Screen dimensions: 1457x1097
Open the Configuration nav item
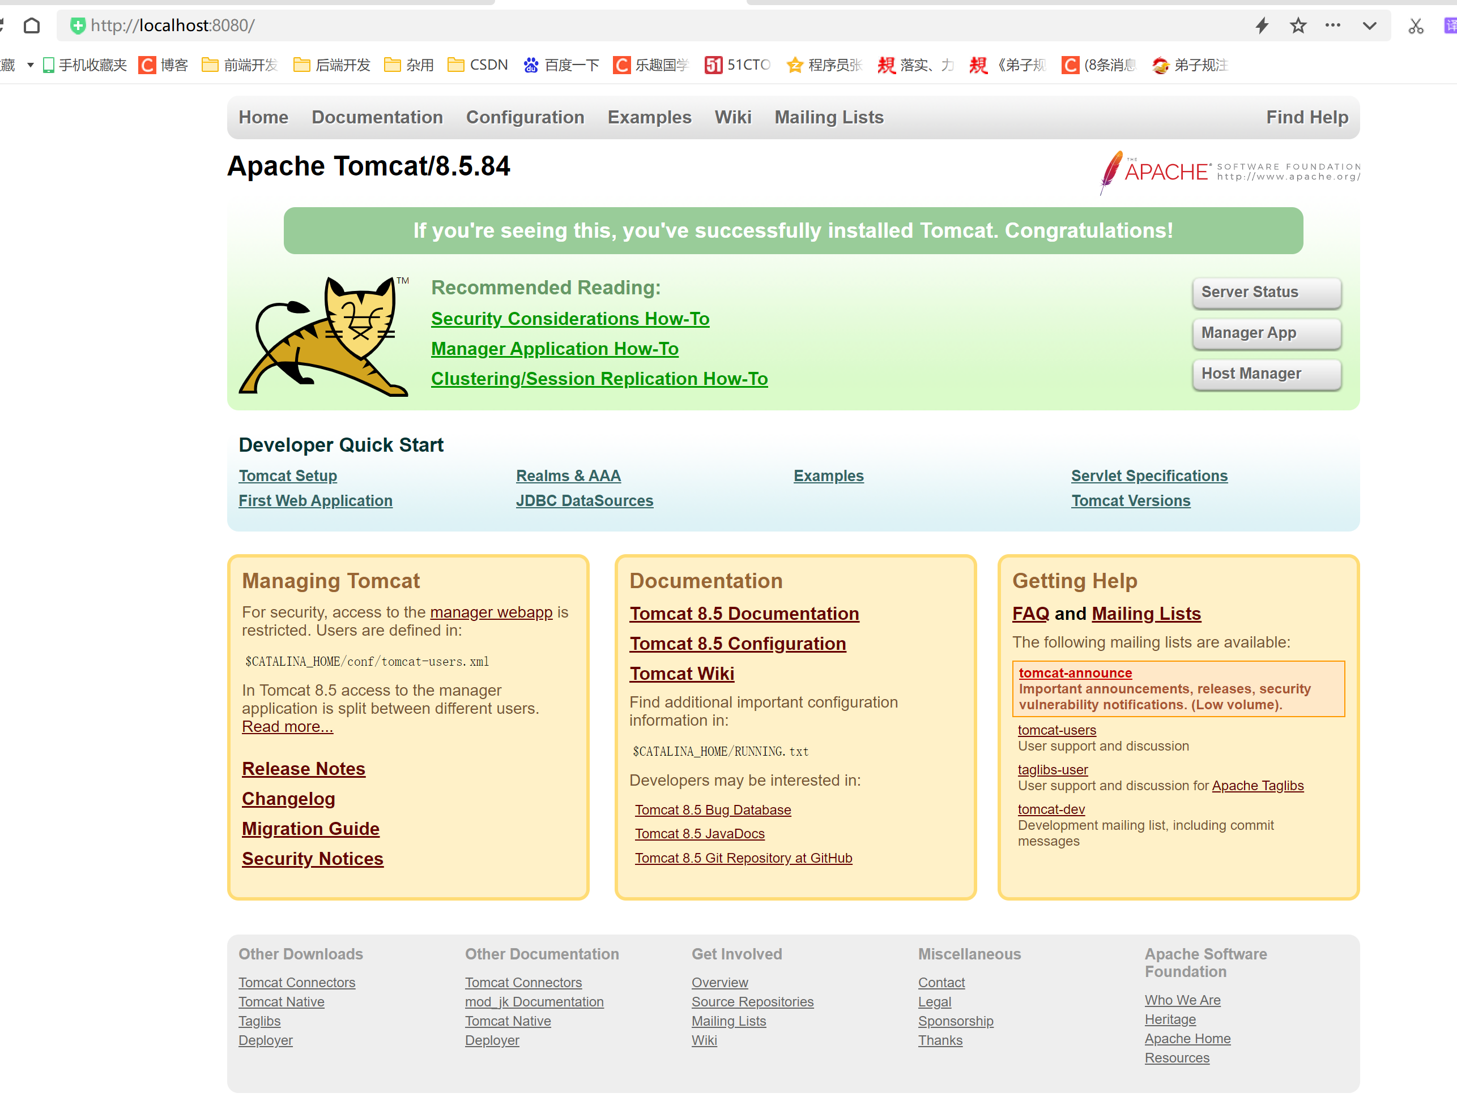point(525,117)
